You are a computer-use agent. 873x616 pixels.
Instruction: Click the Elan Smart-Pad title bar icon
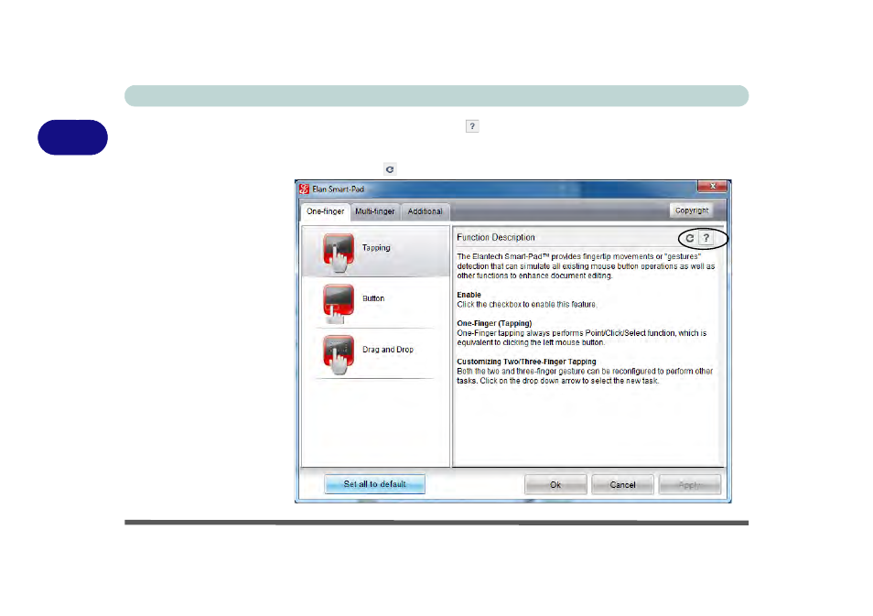[305, 186]
